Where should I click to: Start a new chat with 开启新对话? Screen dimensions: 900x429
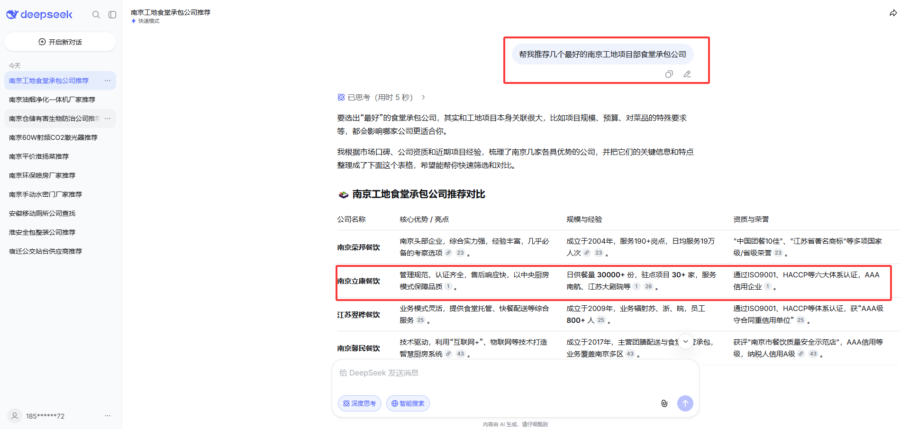pos(60,42)
